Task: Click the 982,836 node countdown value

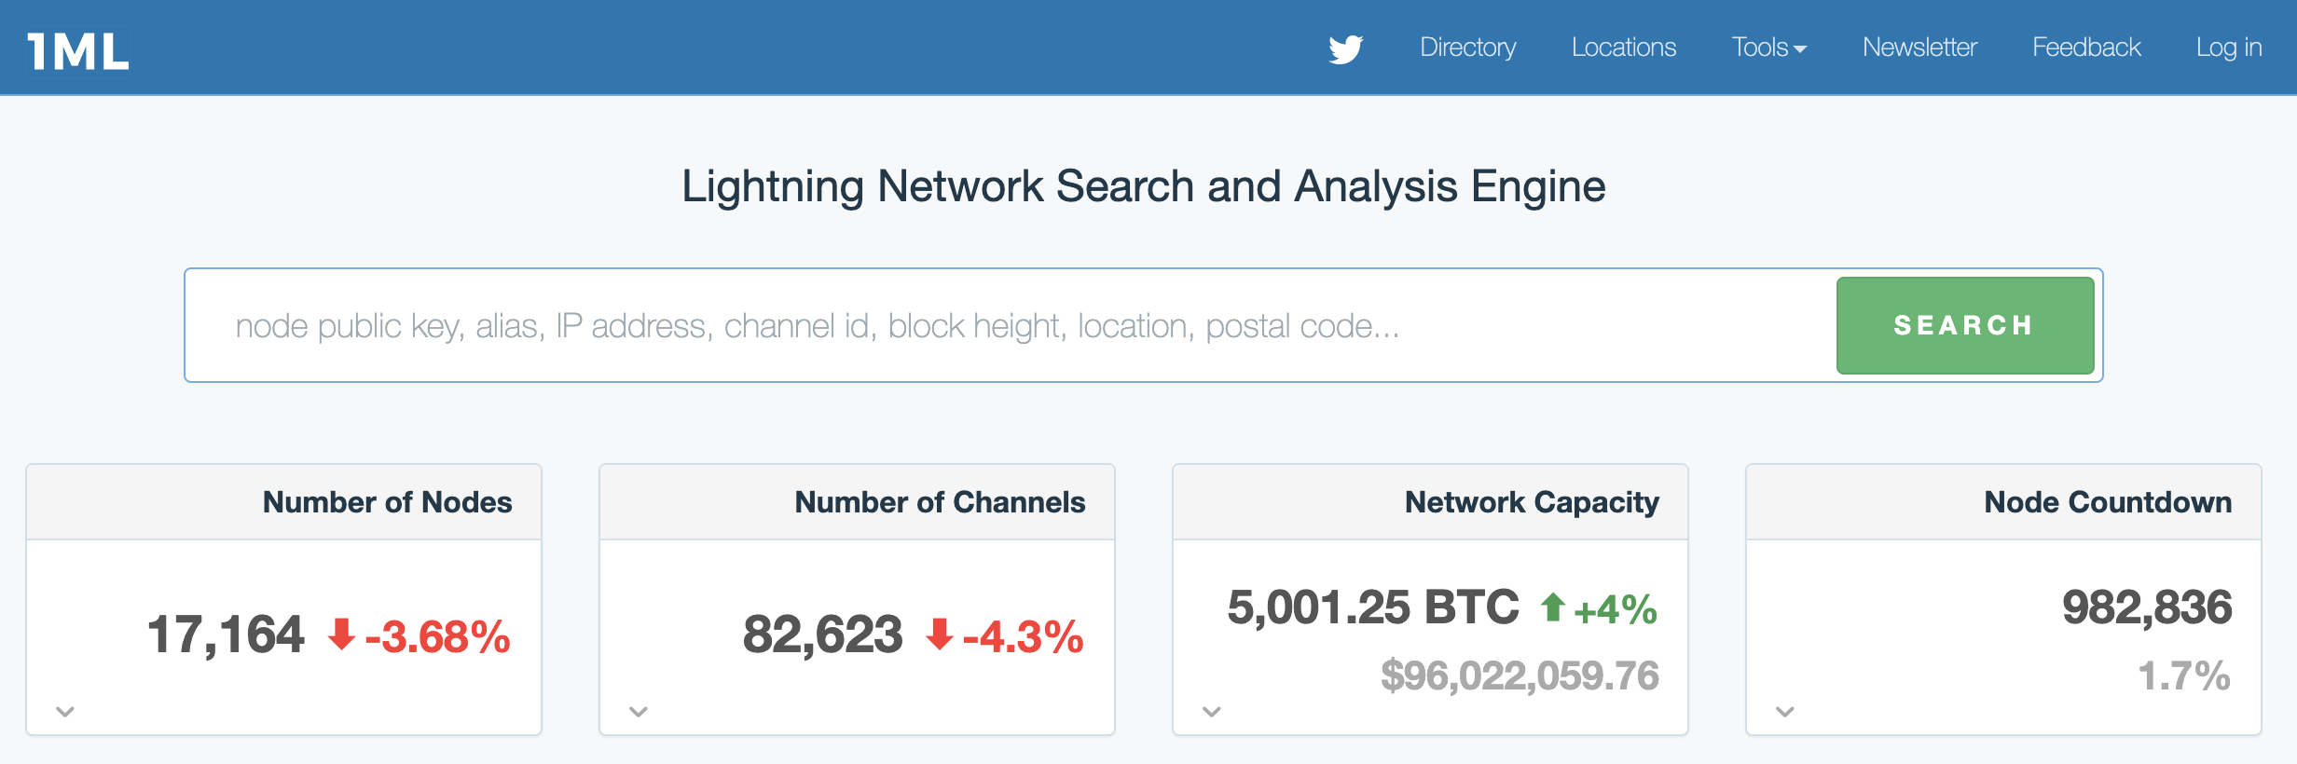Action: tap(2147, 607)
